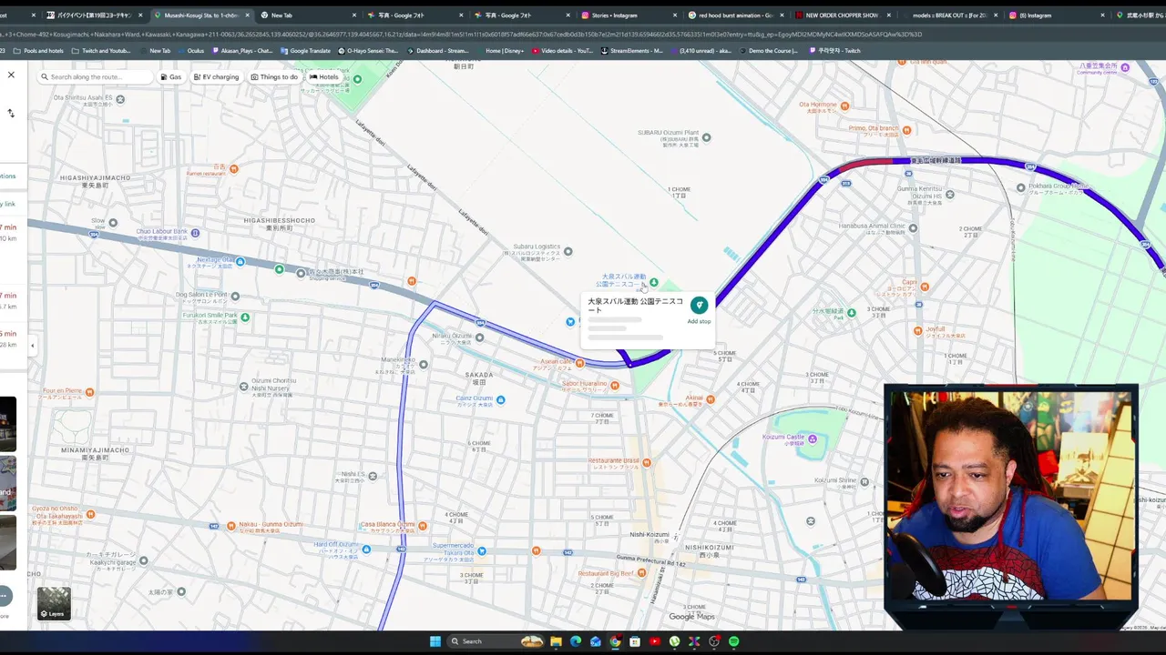Screen dimensions: 1166x655
Task: Open YouTube app from taskbar
Action: (x=655, y=641)
